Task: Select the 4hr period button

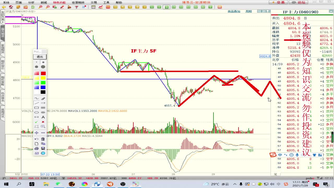Action: pyautogui.click(x=203, y=7)
